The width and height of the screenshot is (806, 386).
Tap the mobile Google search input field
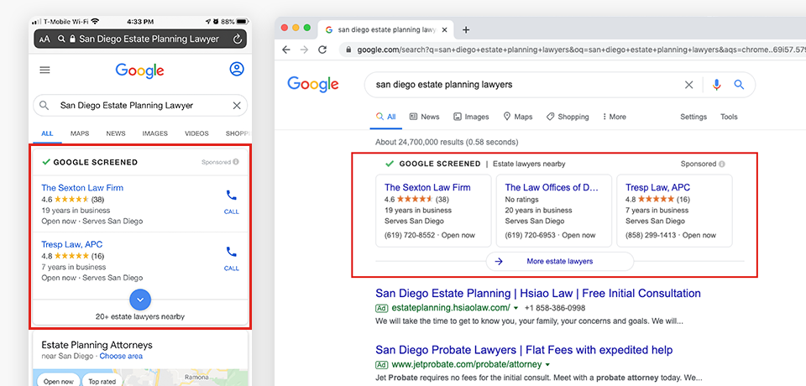click(x=140, y=106)
